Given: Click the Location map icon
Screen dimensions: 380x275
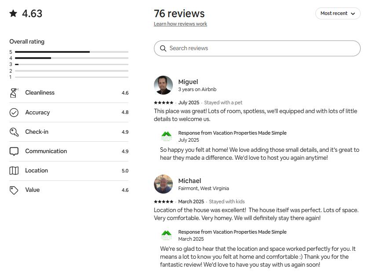Looking at the screenshot, I should point(14,171).
